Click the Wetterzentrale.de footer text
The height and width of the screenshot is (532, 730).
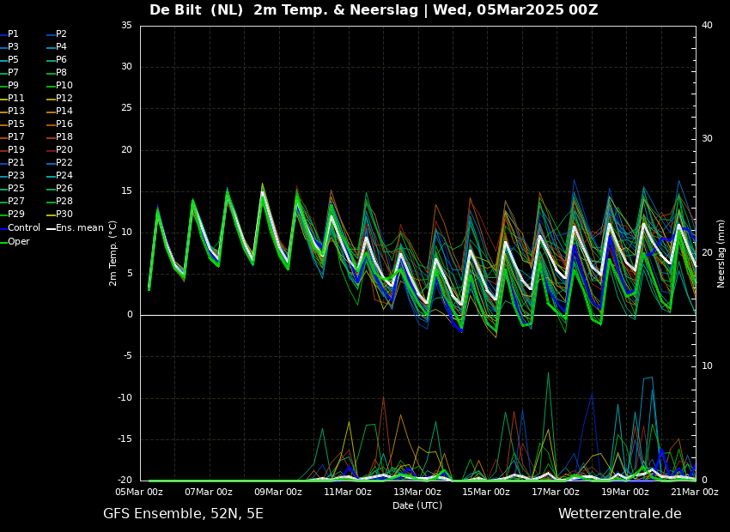point(619,513)
